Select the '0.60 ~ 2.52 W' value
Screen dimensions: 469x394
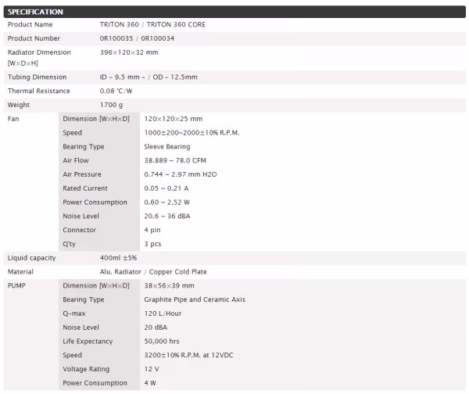[x=167, y=202]
